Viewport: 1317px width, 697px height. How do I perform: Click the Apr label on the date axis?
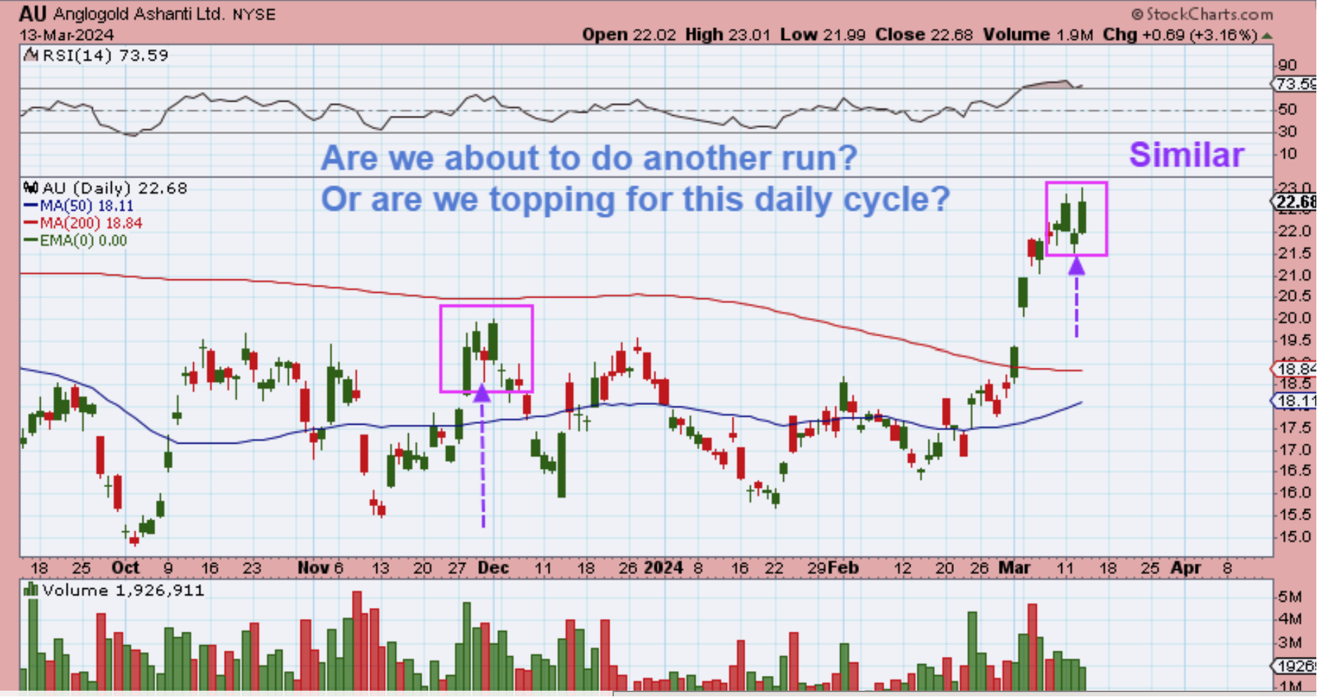1186,567
